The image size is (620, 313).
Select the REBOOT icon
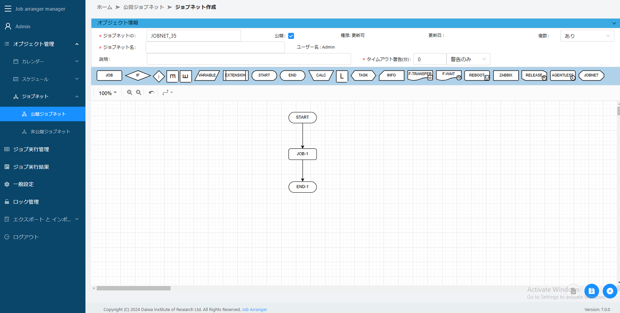click(x=476, y=75)
